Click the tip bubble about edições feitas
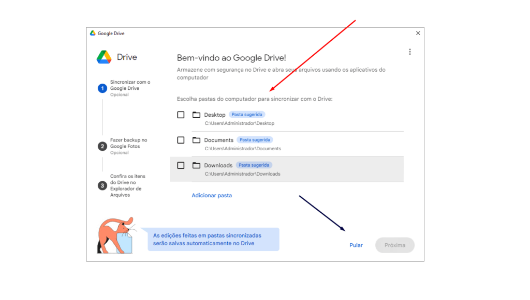 (x=213, y=239)
